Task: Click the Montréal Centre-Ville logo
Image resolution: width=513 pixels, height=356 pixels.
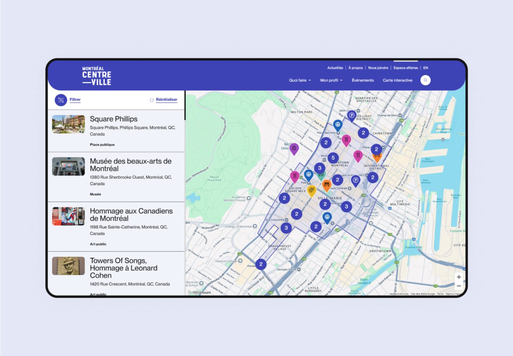Action: [97, 76]
